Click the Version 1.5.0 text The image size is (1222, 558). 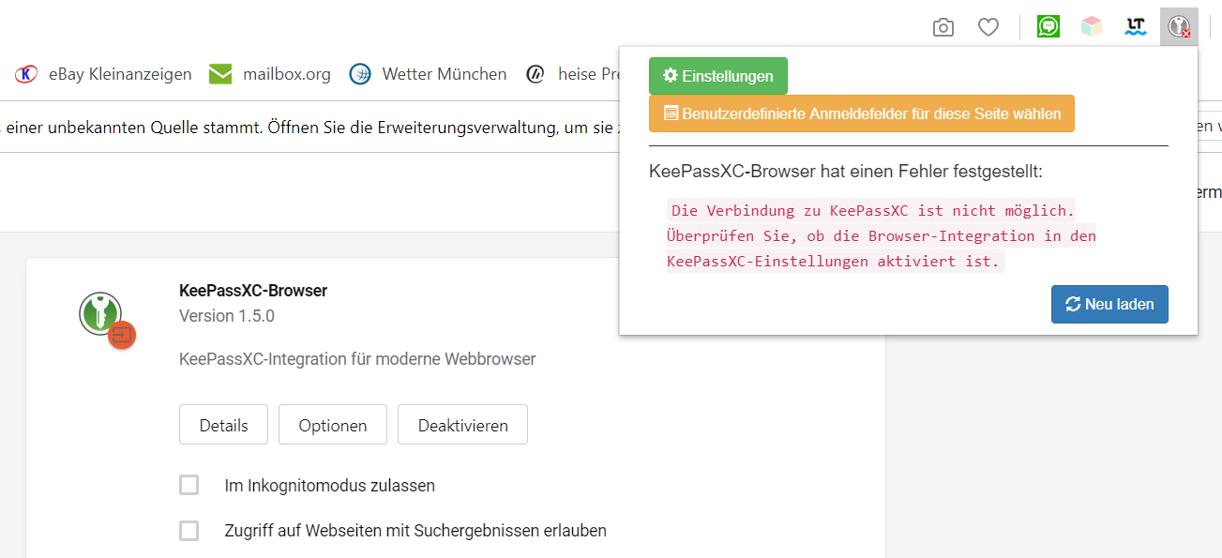click(227, 316)
